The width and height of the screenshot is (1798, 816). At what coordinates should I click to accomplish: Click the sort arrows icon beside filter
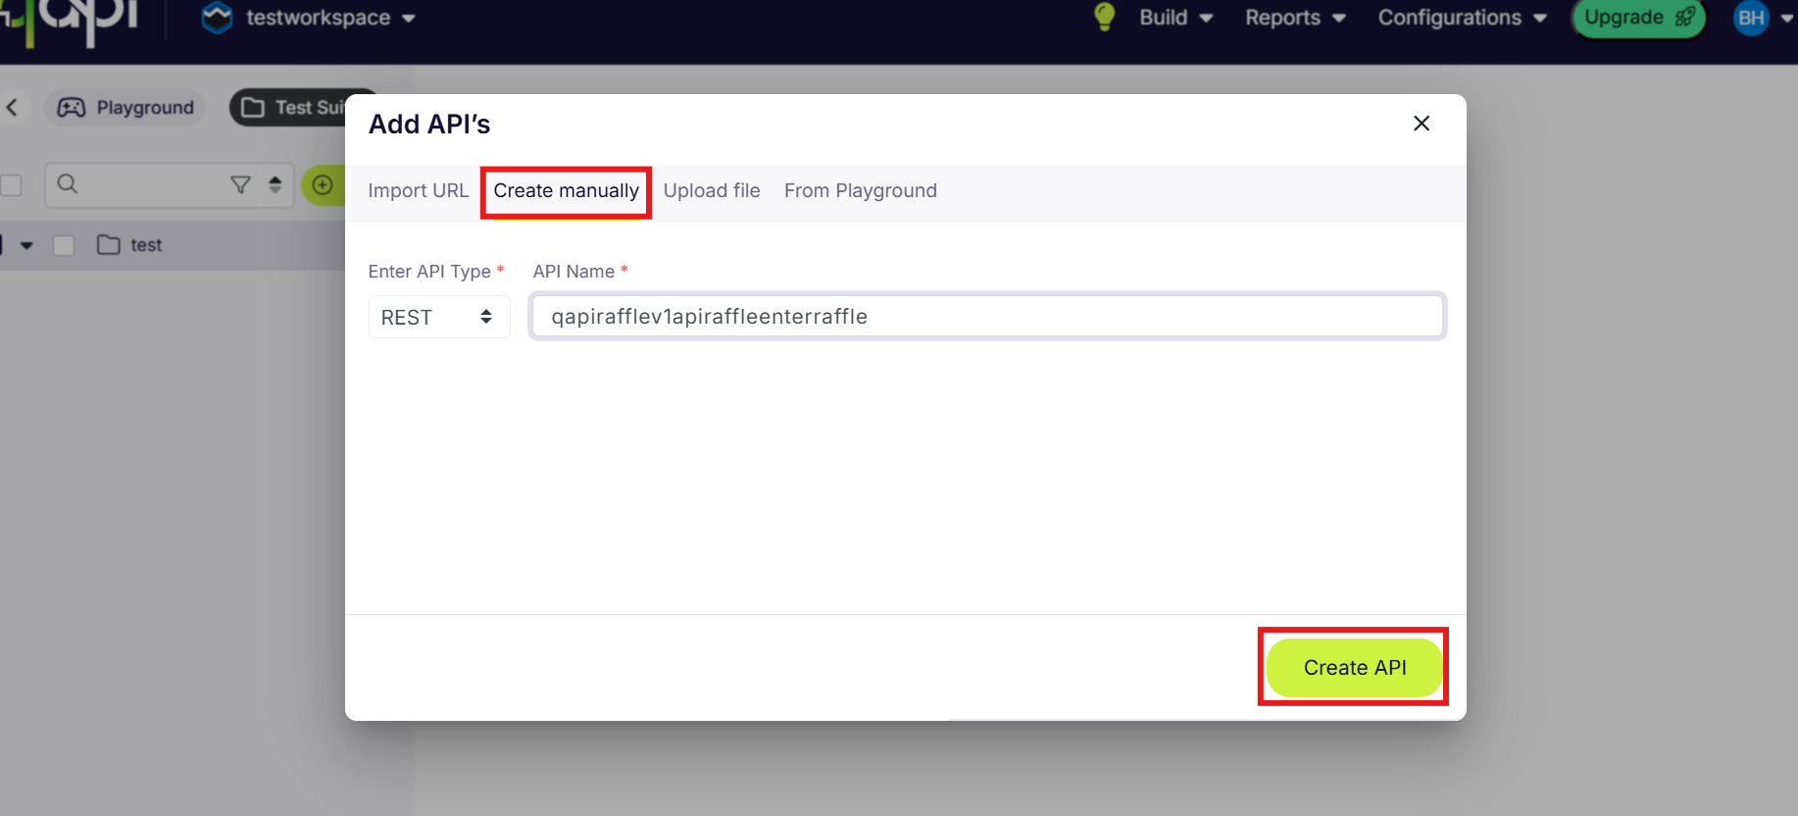pyautogui.click(x=275, y=184)
